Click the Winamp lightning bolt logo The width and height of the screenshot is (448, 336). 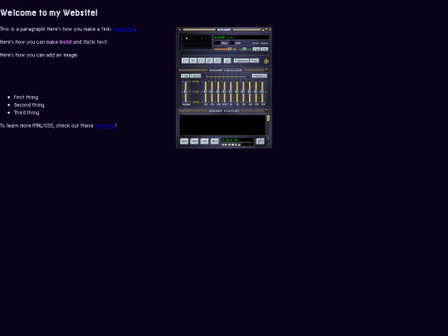click(266, 61)
